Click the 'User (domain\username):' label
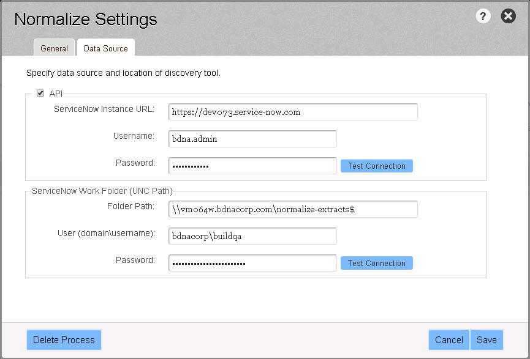Image resolution: width=530 pixels, height=359 pixels. point(106,233)
